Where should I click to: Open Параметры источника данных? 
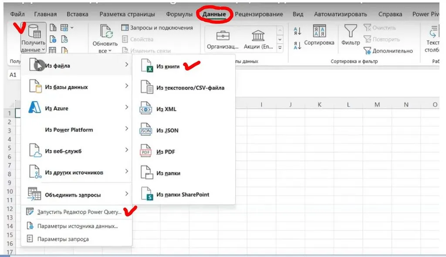(x=77, y=226)
